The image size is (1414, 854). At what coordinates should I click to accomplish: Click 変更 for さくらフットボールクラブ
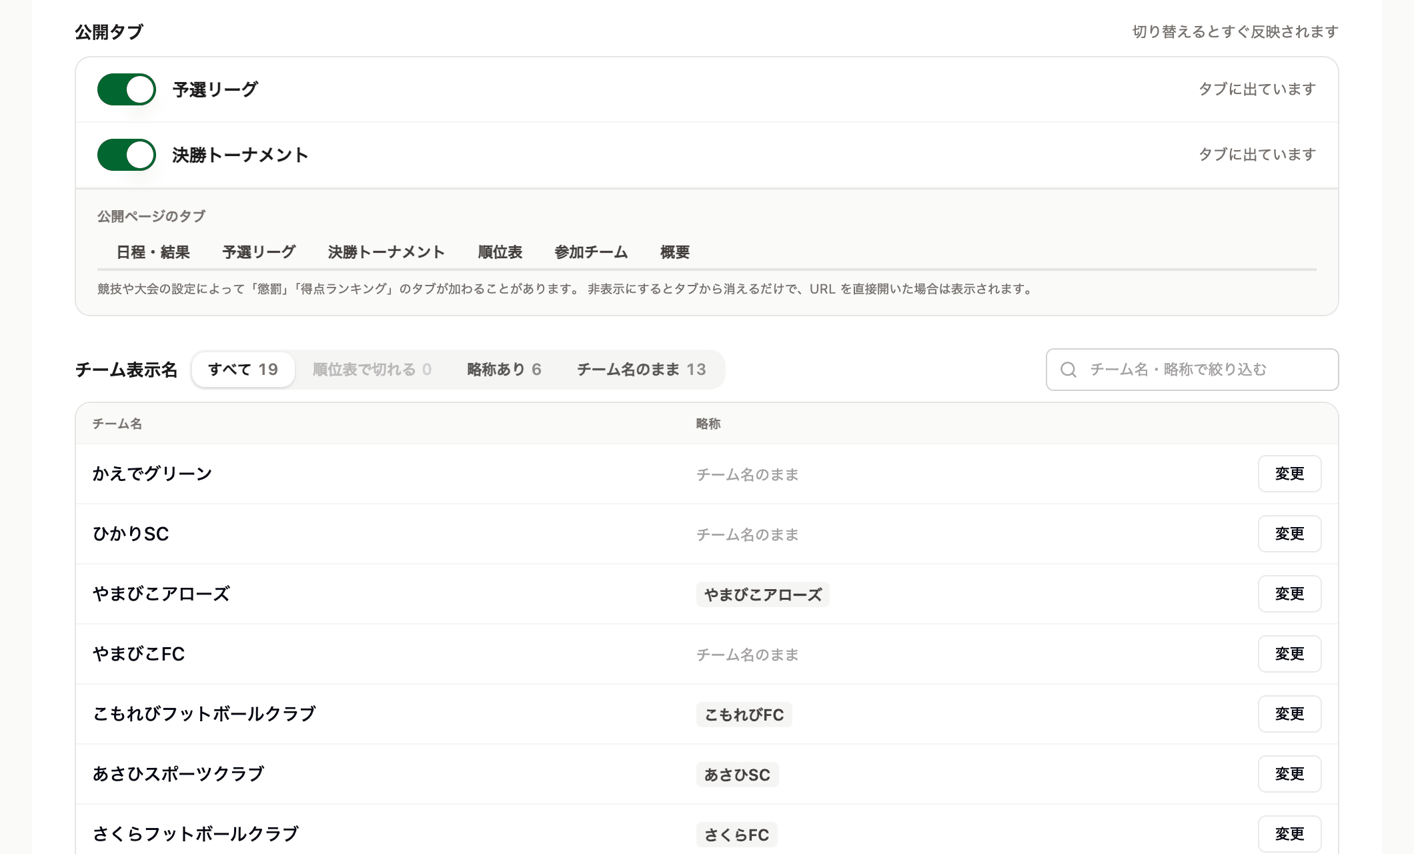pos(1290,834)
